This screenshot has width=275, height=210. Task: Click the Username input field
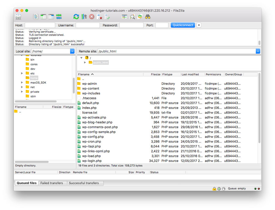88,25
